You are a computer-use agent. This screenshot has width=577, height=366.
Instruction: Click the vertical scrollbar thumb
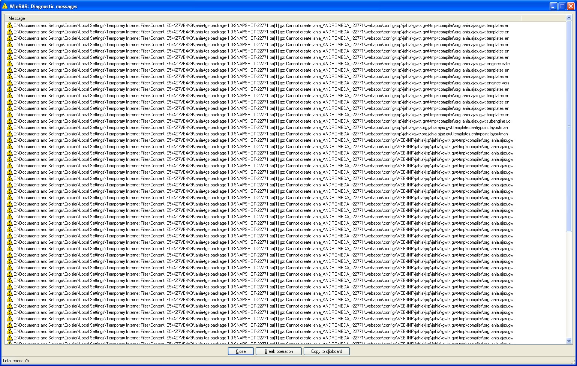(x=569, y=126)
